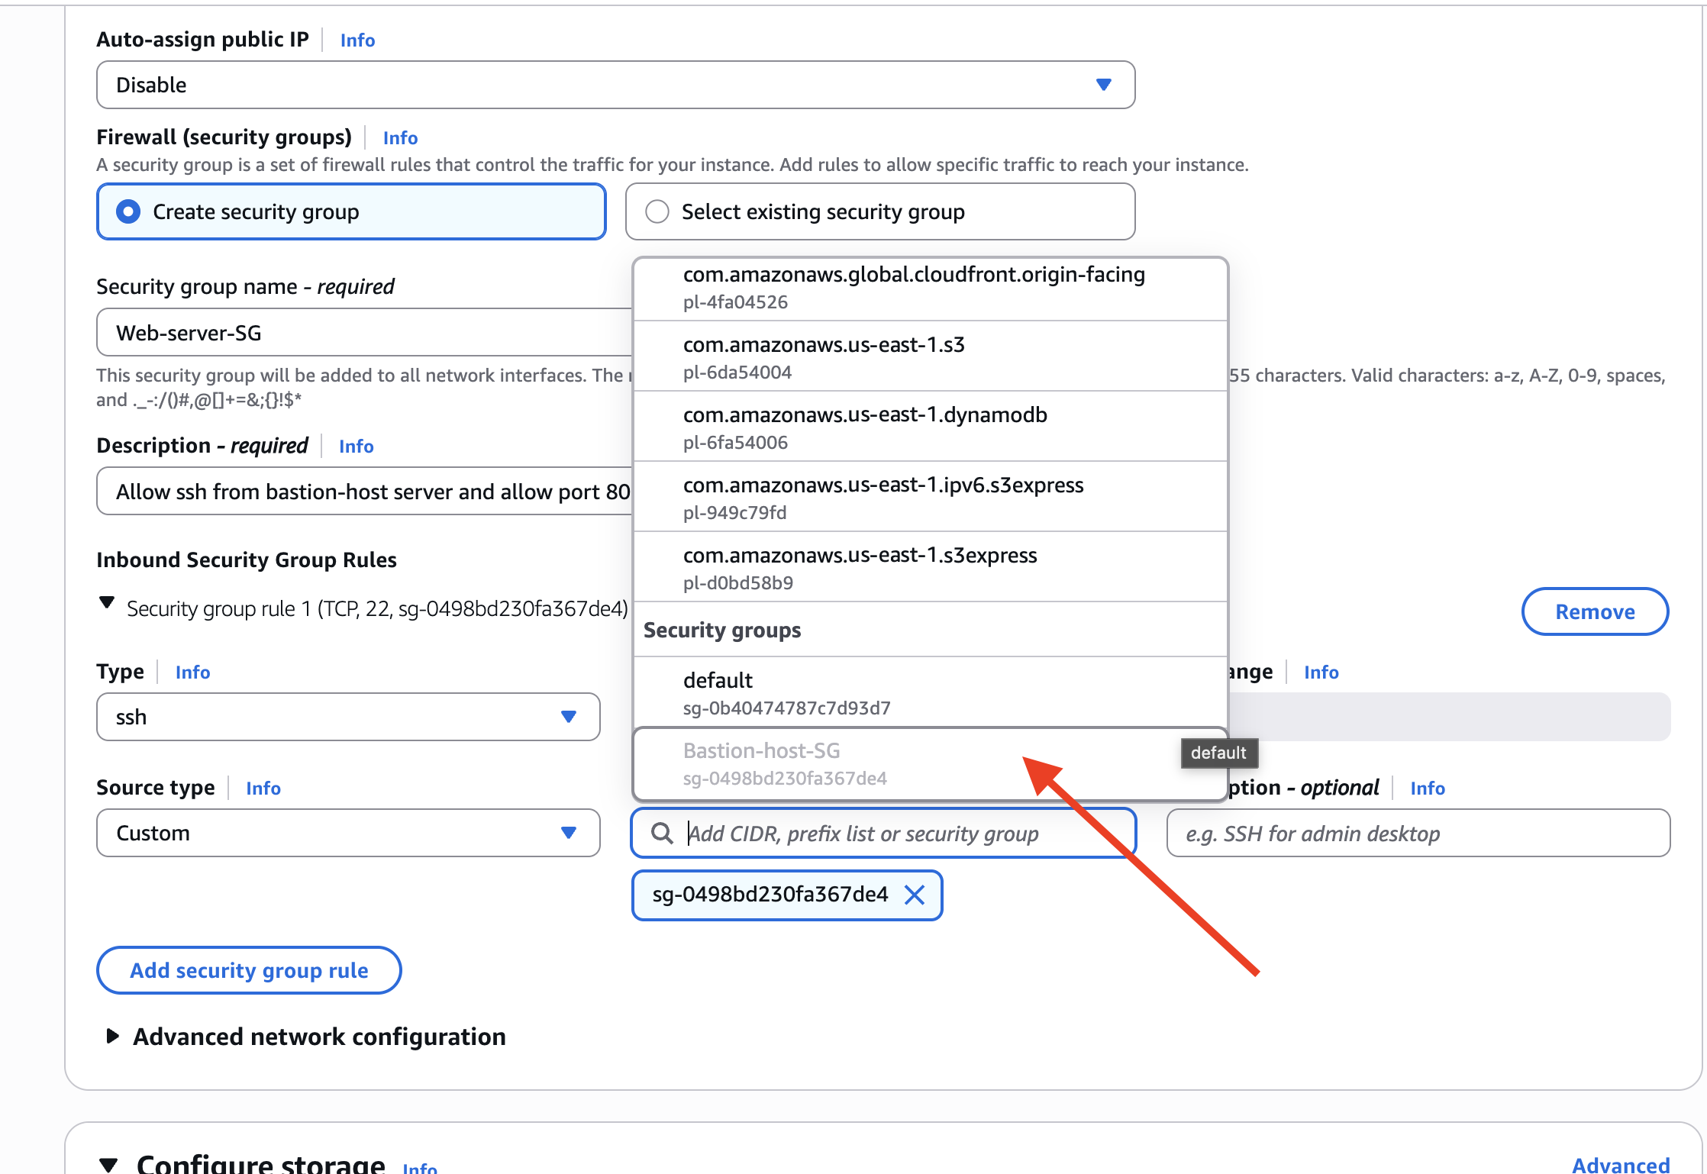The width and height of the screenshot is (1707, 1174).
Task: Open Info link next to Description - required
Action: (356, 446)
